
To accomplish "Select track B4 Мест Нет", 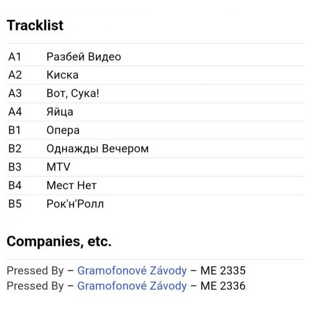I will tap(155, 185).
